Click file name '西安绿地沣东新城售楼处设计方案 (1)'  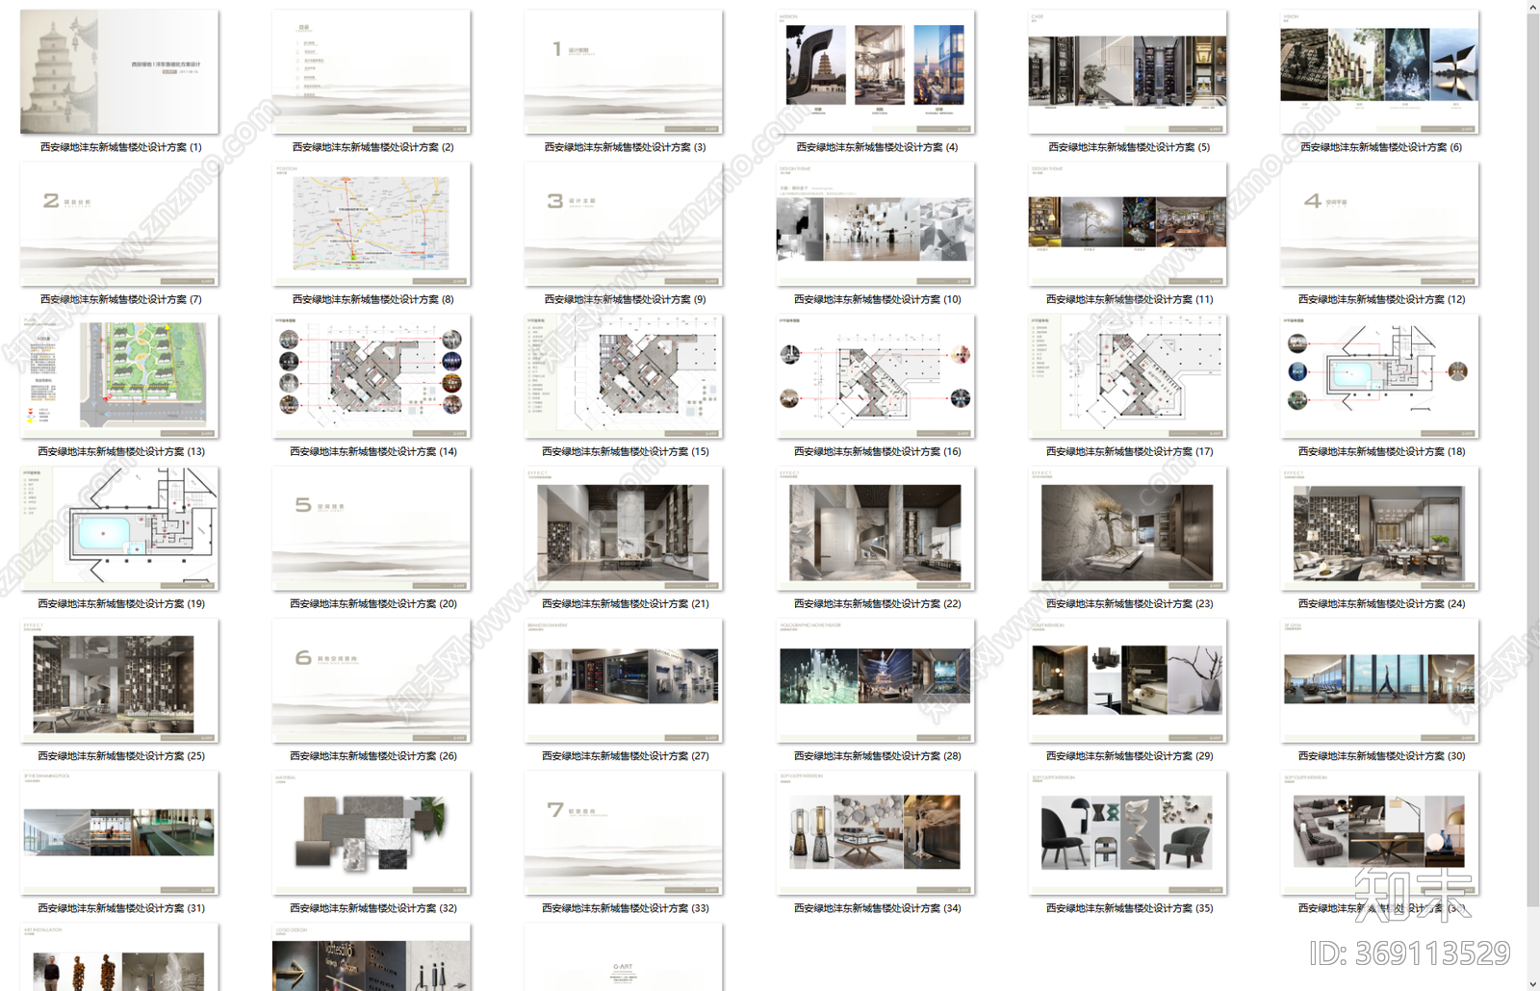coord(121,147)
